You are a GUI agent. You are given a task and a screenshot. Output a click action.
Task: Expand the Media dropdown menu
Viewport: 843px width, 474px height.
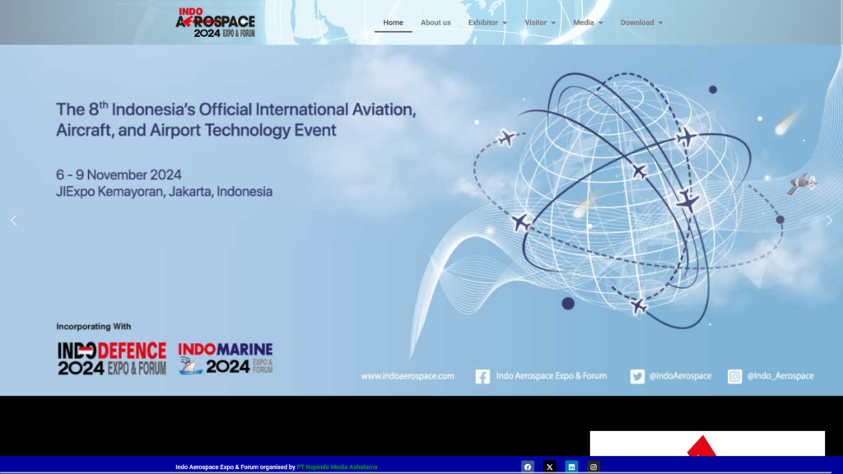588,22
